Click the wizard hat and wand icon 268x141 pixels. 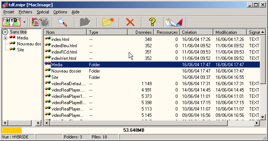click(x=174, y=22)
